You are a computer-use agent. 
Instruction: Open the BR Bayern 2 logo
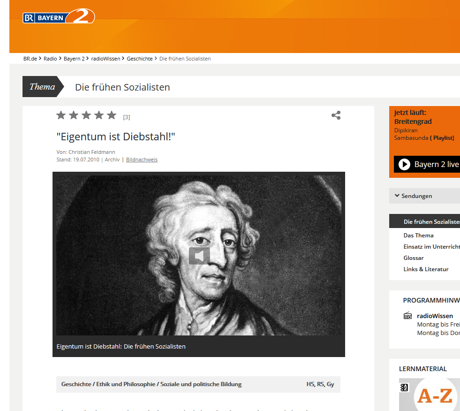tap(59, 16)
